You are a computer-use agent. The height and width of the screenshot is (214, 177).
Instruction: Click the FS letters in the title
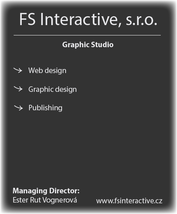[x=27, y=19]
